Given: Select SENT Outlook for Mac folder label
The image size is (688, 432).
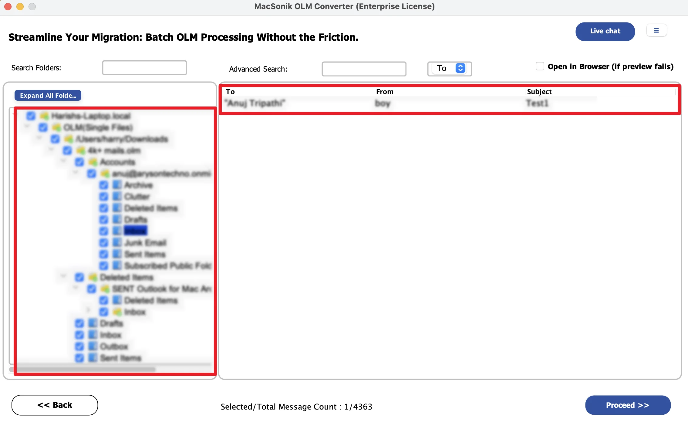Looking at the screenshot, I should (x=162, y=289).
